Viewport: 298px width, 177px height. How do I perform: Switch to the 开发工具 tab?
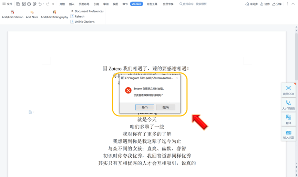pyautogui.click(x=152, y=4)
